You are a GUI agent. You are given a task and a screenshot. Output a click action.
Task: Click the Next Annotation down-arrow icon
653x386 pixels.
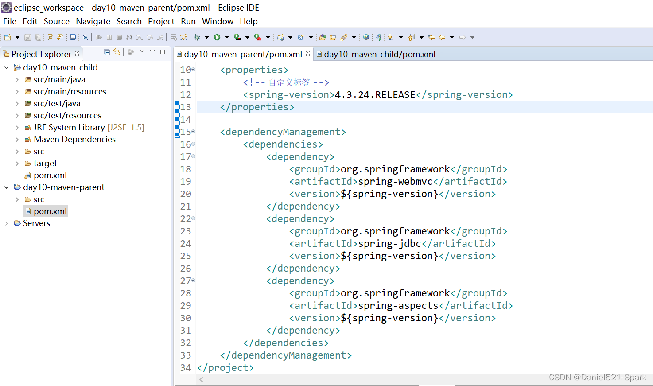click(391, 37)
